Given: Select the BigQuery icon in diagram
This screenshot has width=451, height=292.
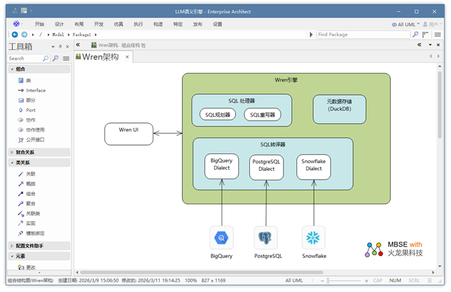Looking at the screenshot, I should tap(221, 238).
